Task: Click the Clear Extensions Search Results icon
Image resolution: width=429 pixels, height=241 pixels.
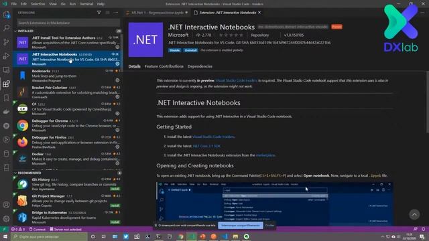Action: click(107, 13)
